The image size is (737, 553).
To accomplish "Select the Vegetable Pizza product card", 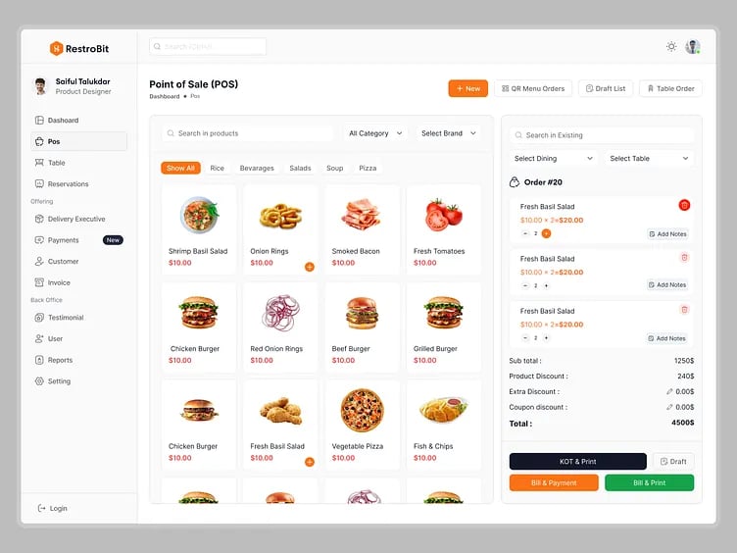I will tap(362, 426).
